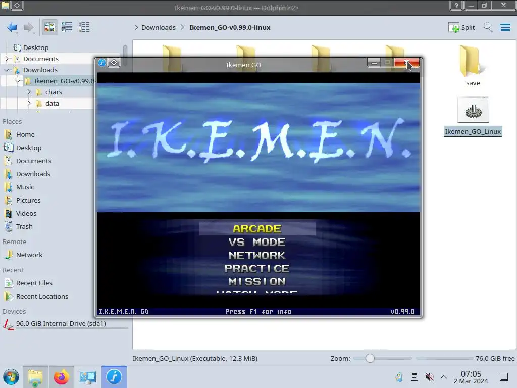
Task: Expand the chars tree folder
Action: click(x=29, y=92)
